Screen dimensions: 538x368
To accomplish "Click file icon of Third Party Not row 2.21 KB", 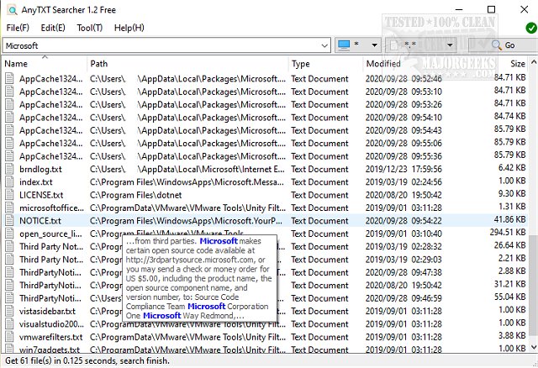I will coord(9,260).
